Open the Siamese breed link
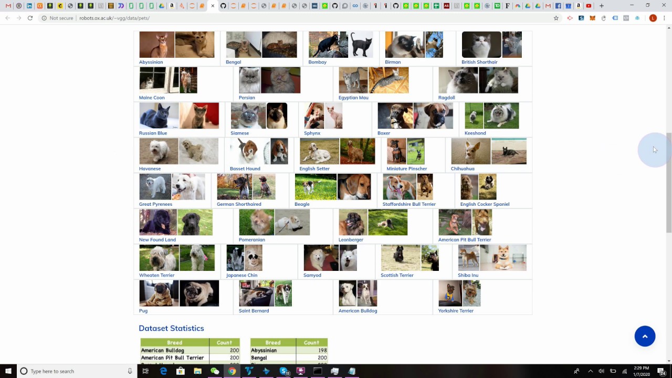 click(239, 133)
